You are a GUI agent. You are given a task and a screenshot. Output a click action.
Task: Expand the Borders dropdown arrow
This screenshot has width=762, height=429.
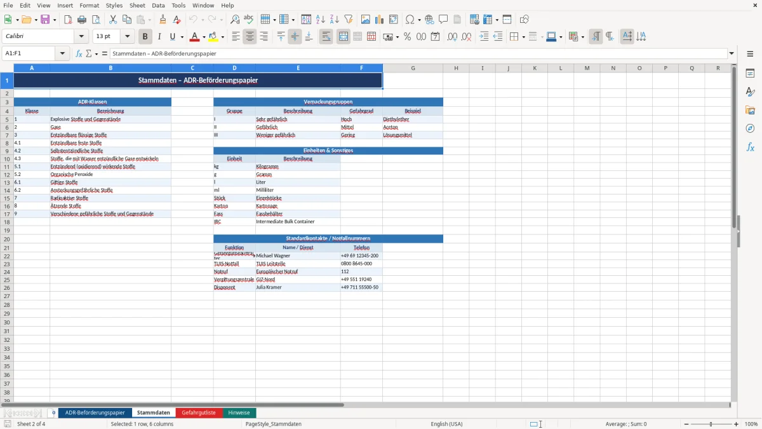(x=523, y=37)
